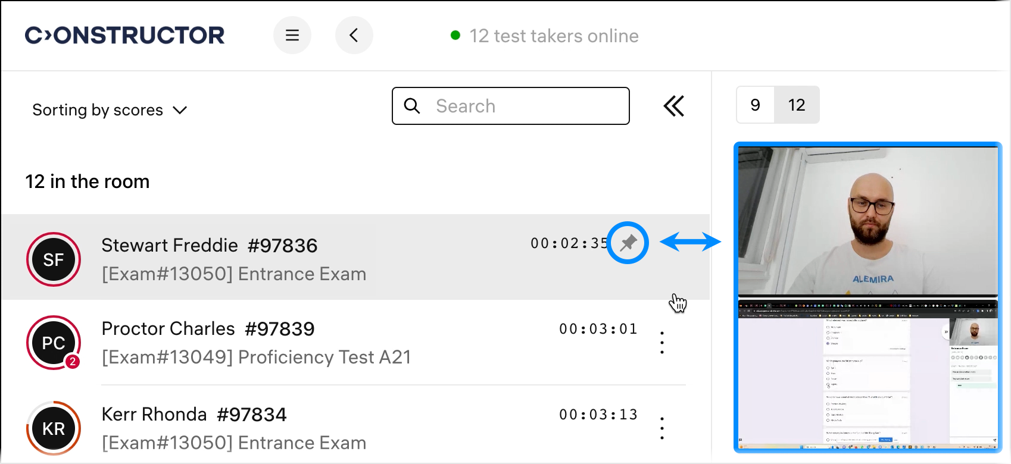Collapse the test taker list panel
1011x464 pixels.
(674, 106)
